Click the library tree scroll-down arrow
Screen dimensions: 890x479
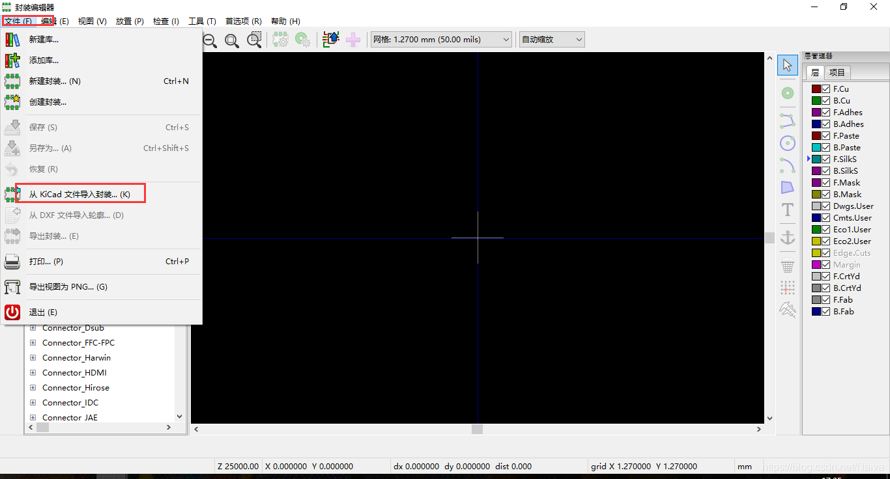coord(180,416)
